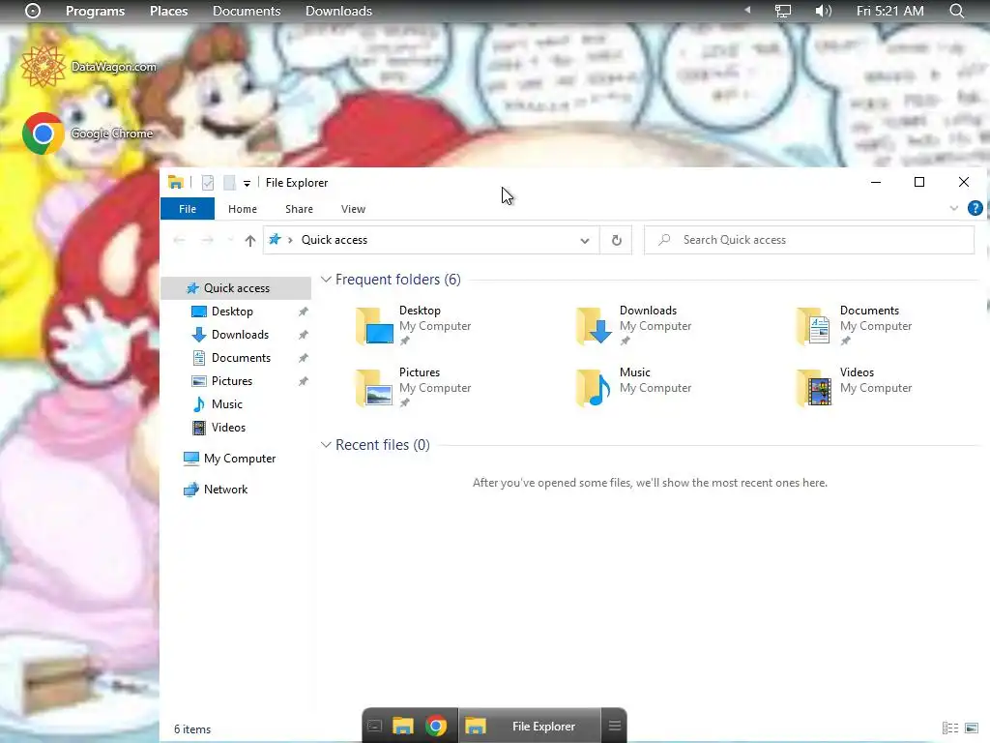Click the Forward navigation arrow

click(207, 240)
